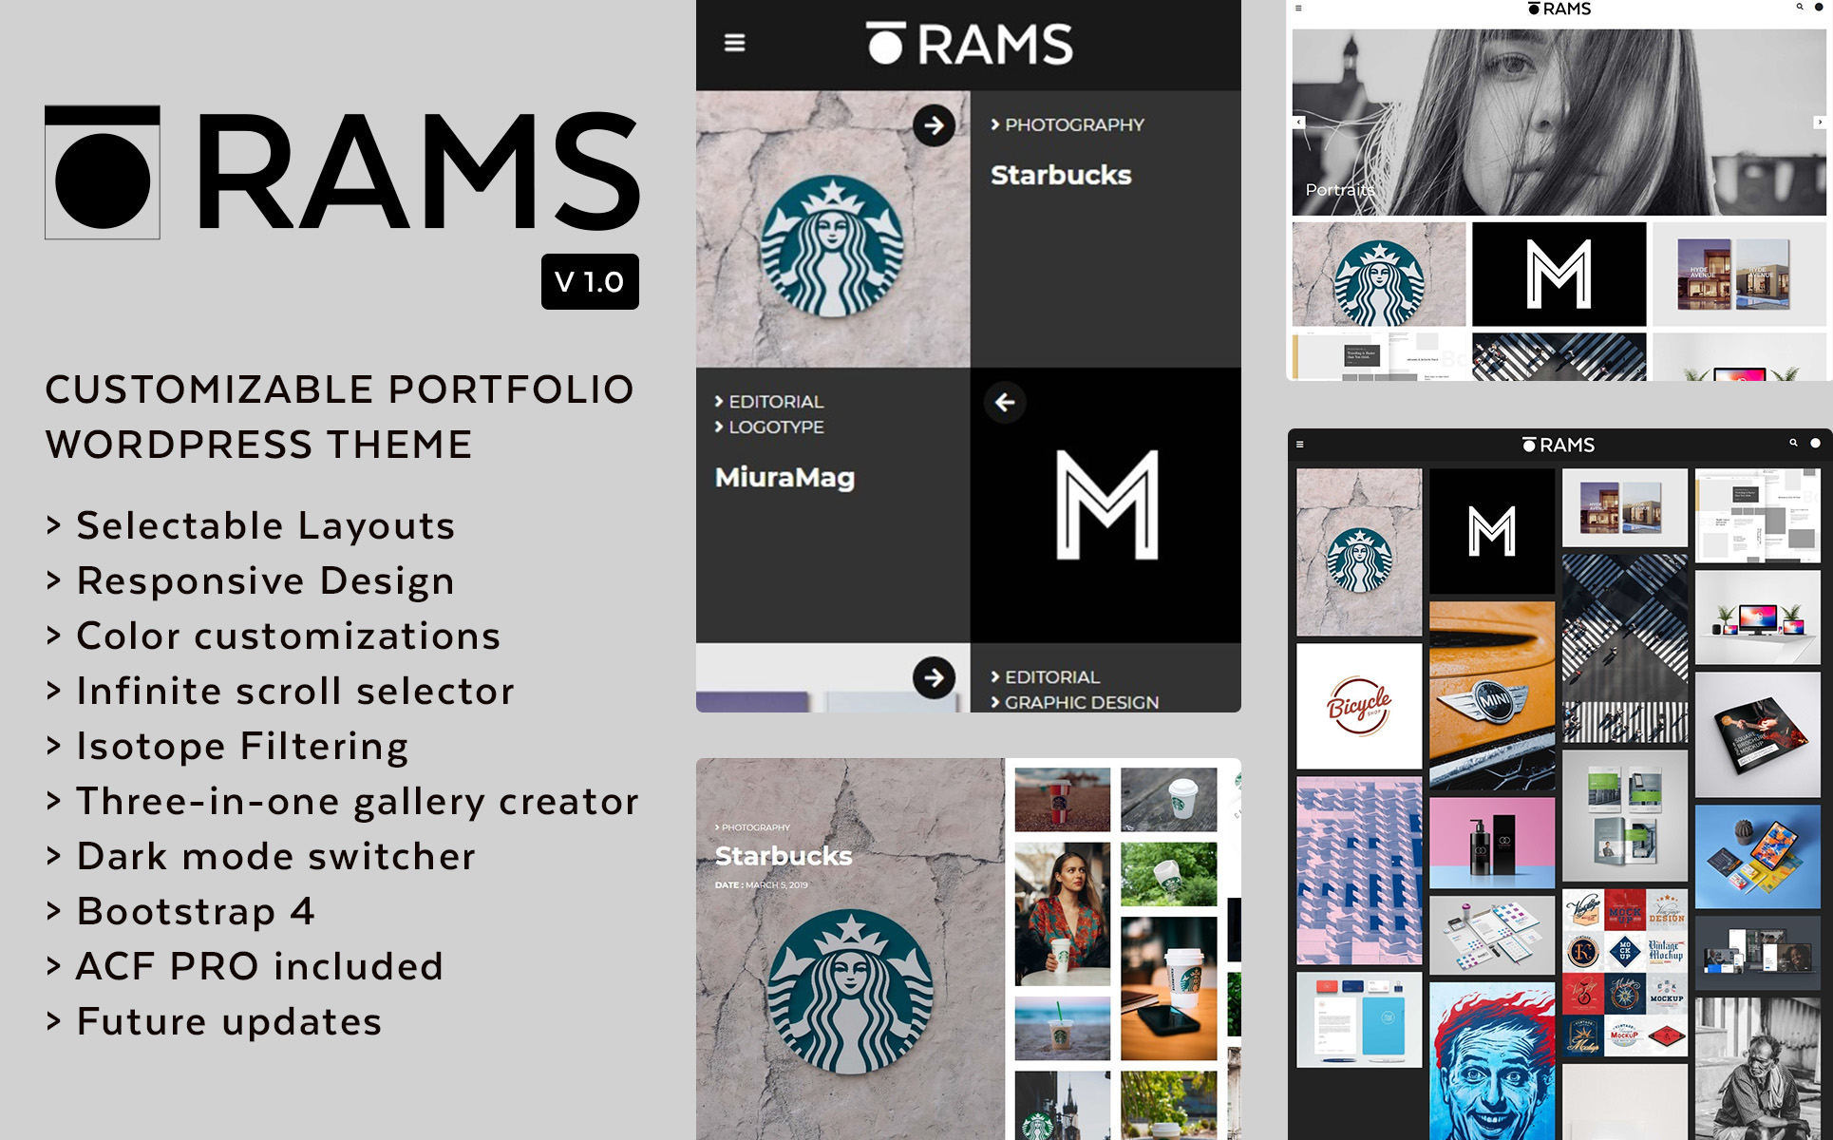Click 'DATE : MARCH 5, 2019' text

coord(762,884)
